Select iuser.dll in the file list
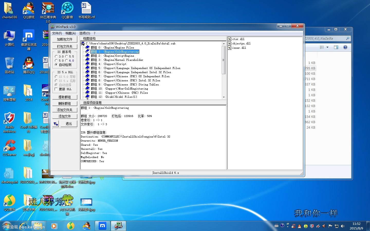This screenshot has width=370, height=231. coord(239,48)
